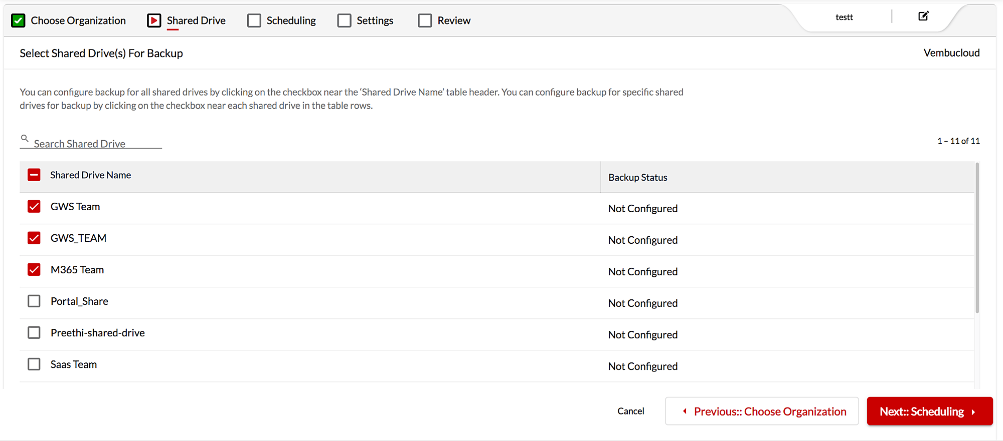This screenshot has width=1003, height=441.
Task: Open the Shared Drive step tab
Action: pos(196,21)
